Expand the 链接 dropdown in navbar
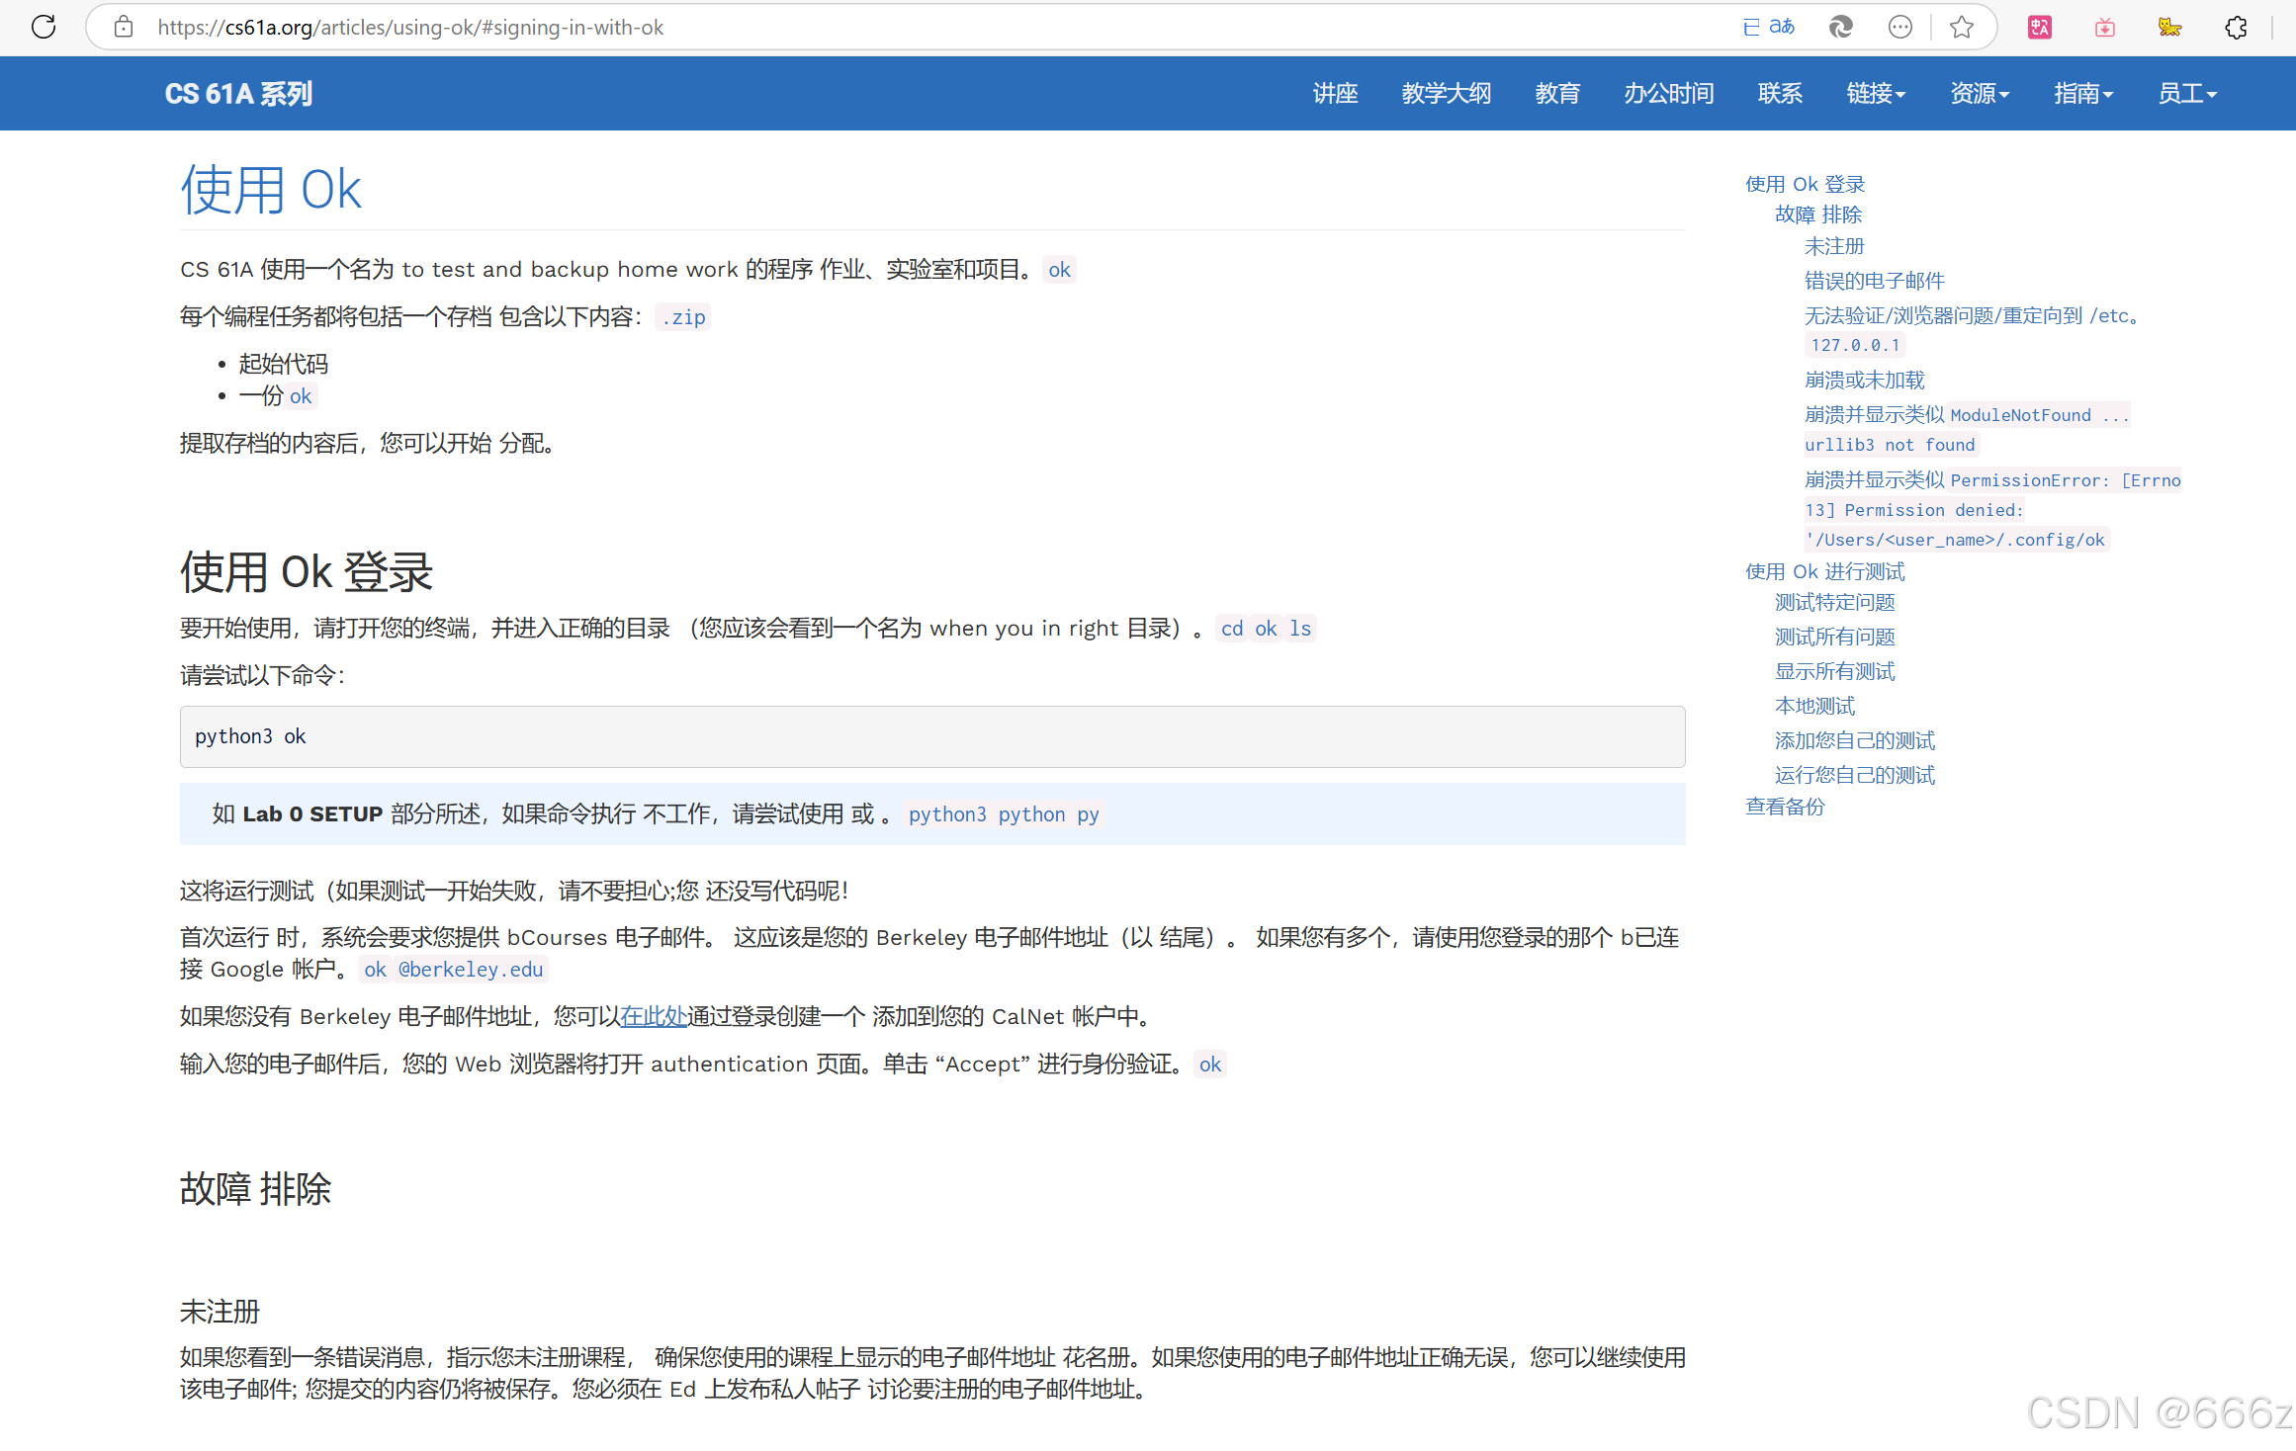This screenshot has width=2296, height=1451. point(1876,93)
